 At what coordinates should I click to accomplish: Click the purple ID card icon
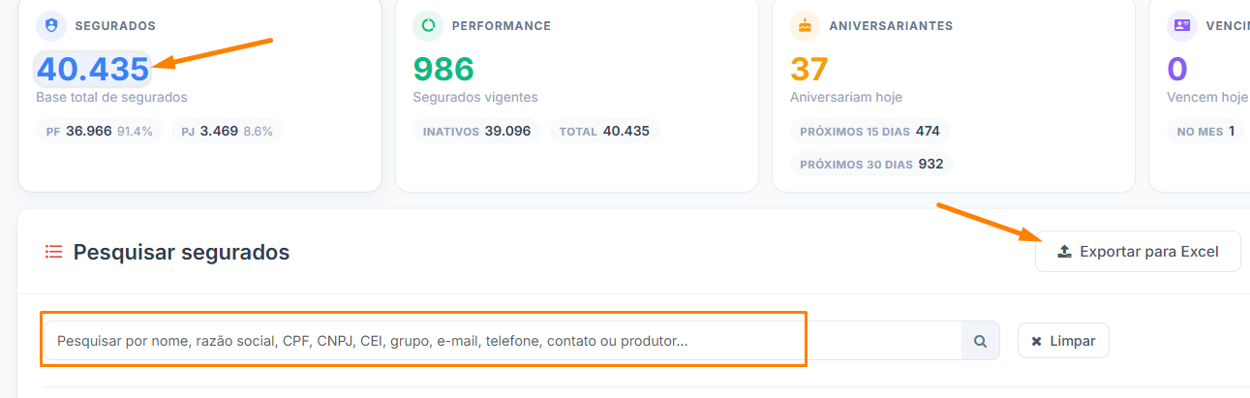(x=1181, y=26)
